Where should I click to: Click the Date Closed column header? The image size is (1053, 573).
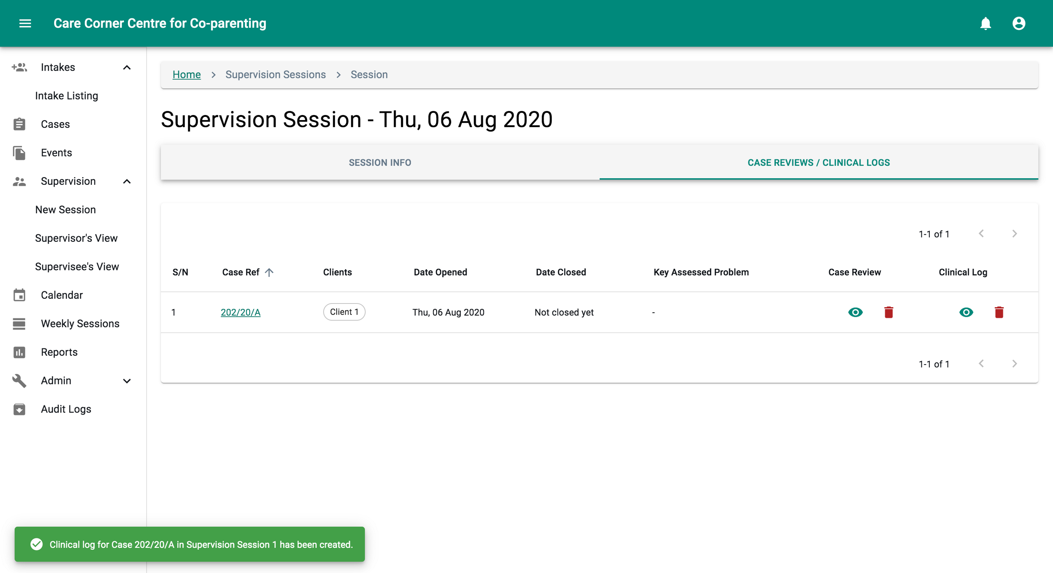(561, 272)
